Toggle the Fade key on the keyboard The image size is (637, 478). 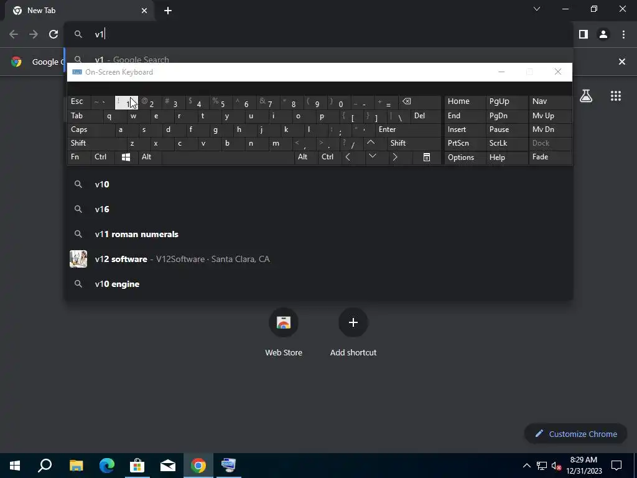pos(550,157)
